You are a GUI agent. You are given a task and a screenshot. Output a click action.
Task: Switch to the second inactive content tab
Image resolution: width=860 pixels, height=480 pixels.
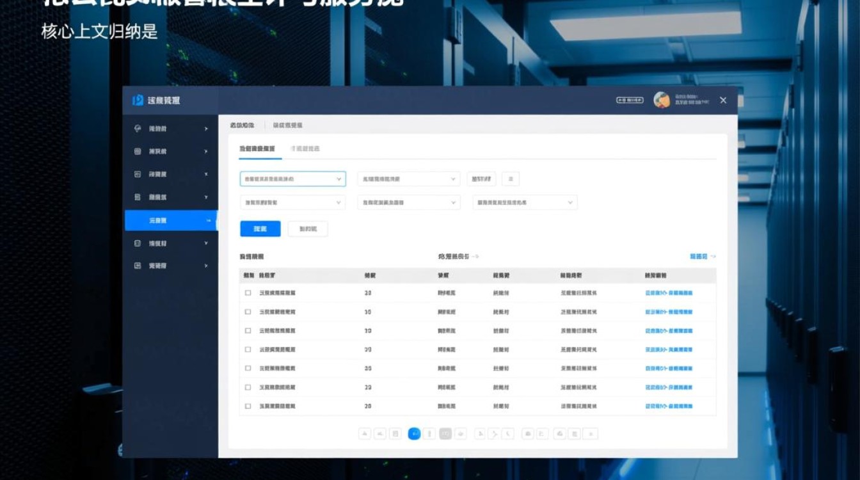(x=305, y=148)
